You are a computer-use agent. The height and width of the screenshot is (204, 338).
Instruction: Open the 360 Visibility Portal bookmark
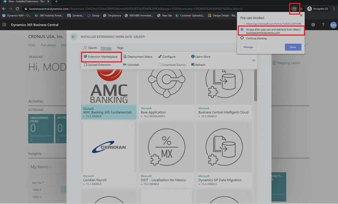(49, 15)
